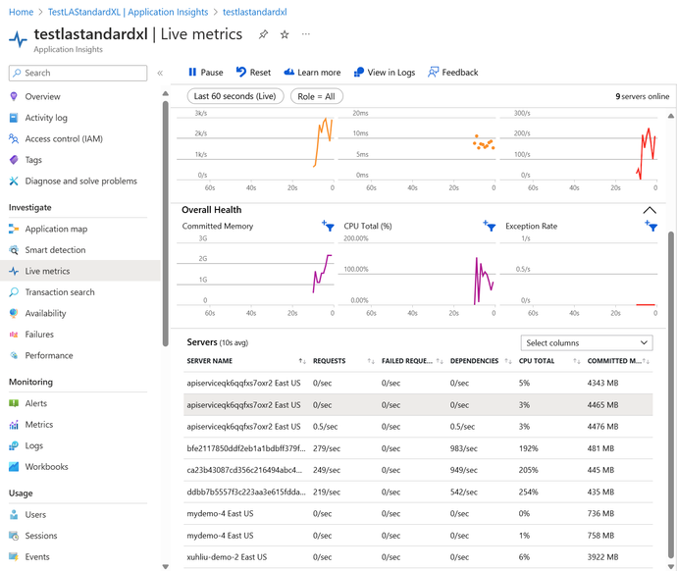Sort by Committed Memory column
The width and height of the screenshot is (677, 571).
click(646, 361)
